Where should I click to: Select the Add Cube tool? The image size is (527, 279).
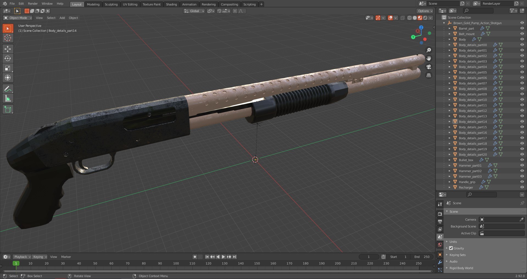pos(8,110)
